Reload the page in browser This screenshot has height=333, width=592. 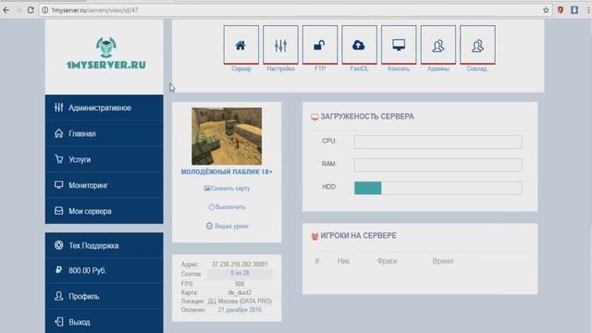point(31,10)
